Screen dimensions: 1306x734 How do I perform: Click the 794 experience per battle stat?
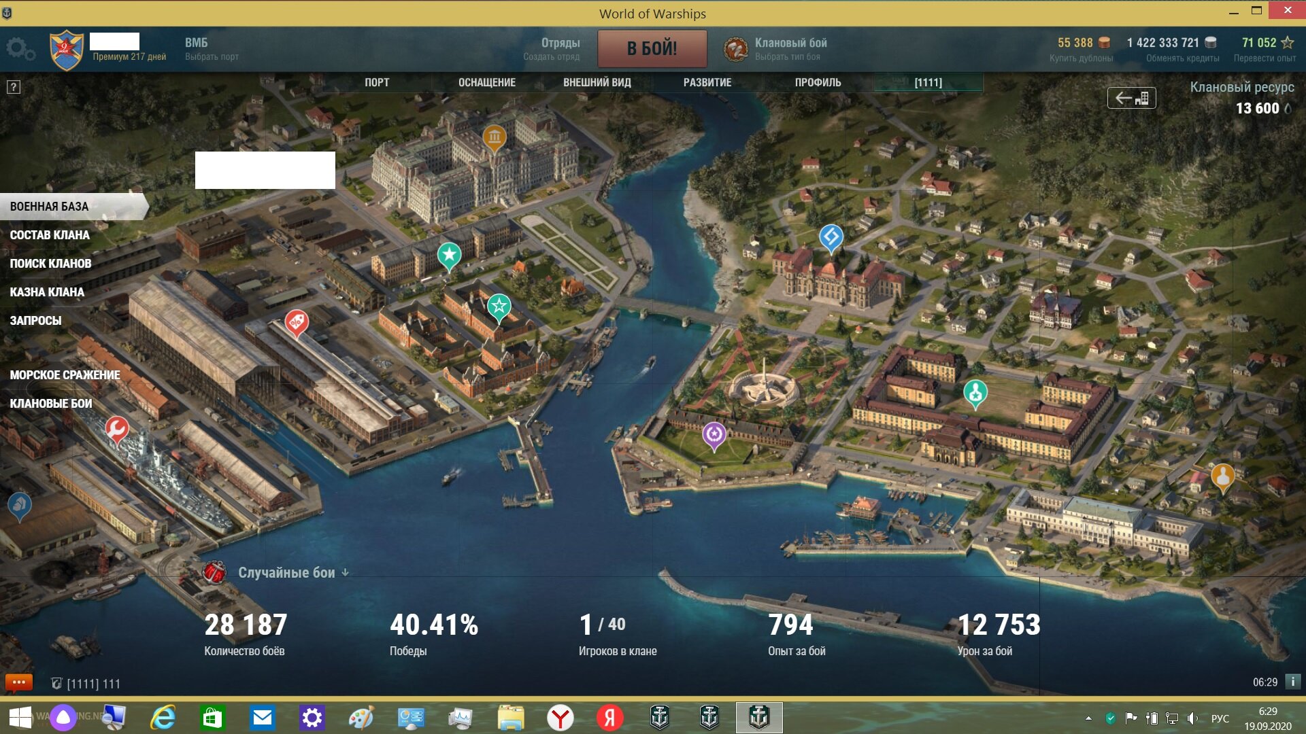(x=797, y=634)
